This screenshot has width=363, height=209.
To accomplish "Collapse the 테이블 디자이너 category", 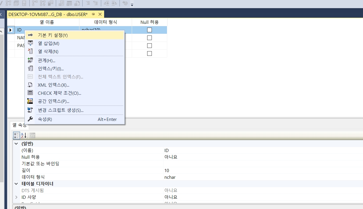I will [x=16, y=184].
